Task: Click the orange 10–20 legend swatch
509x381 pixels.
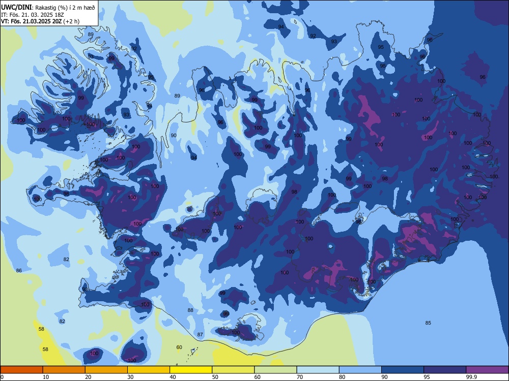Action: point(64,370)
